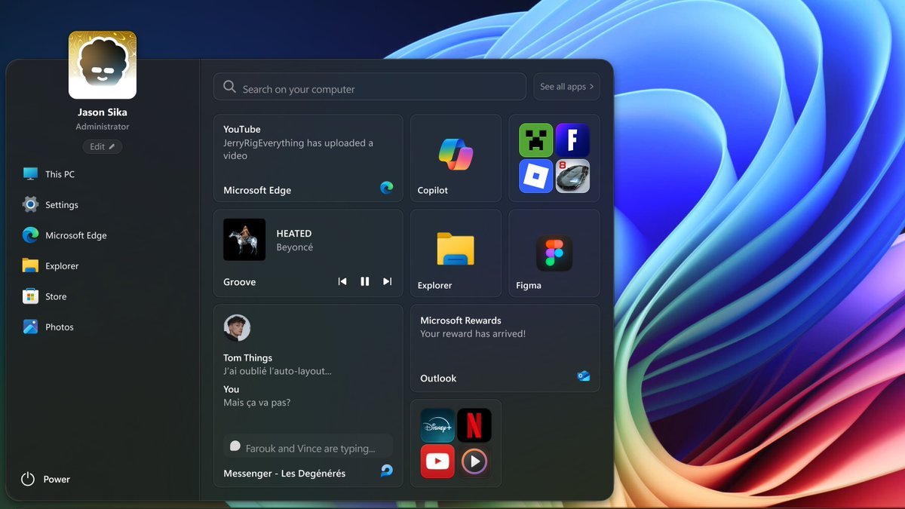Open Roblox in the games folder tile
Viewport: 905px width, 509px height.
pyautogui.click(x=535, y=176)
